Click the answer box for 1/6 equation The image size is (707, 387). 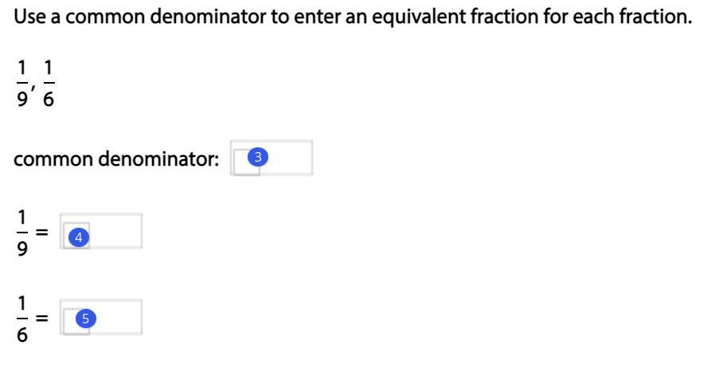[101, 317]
